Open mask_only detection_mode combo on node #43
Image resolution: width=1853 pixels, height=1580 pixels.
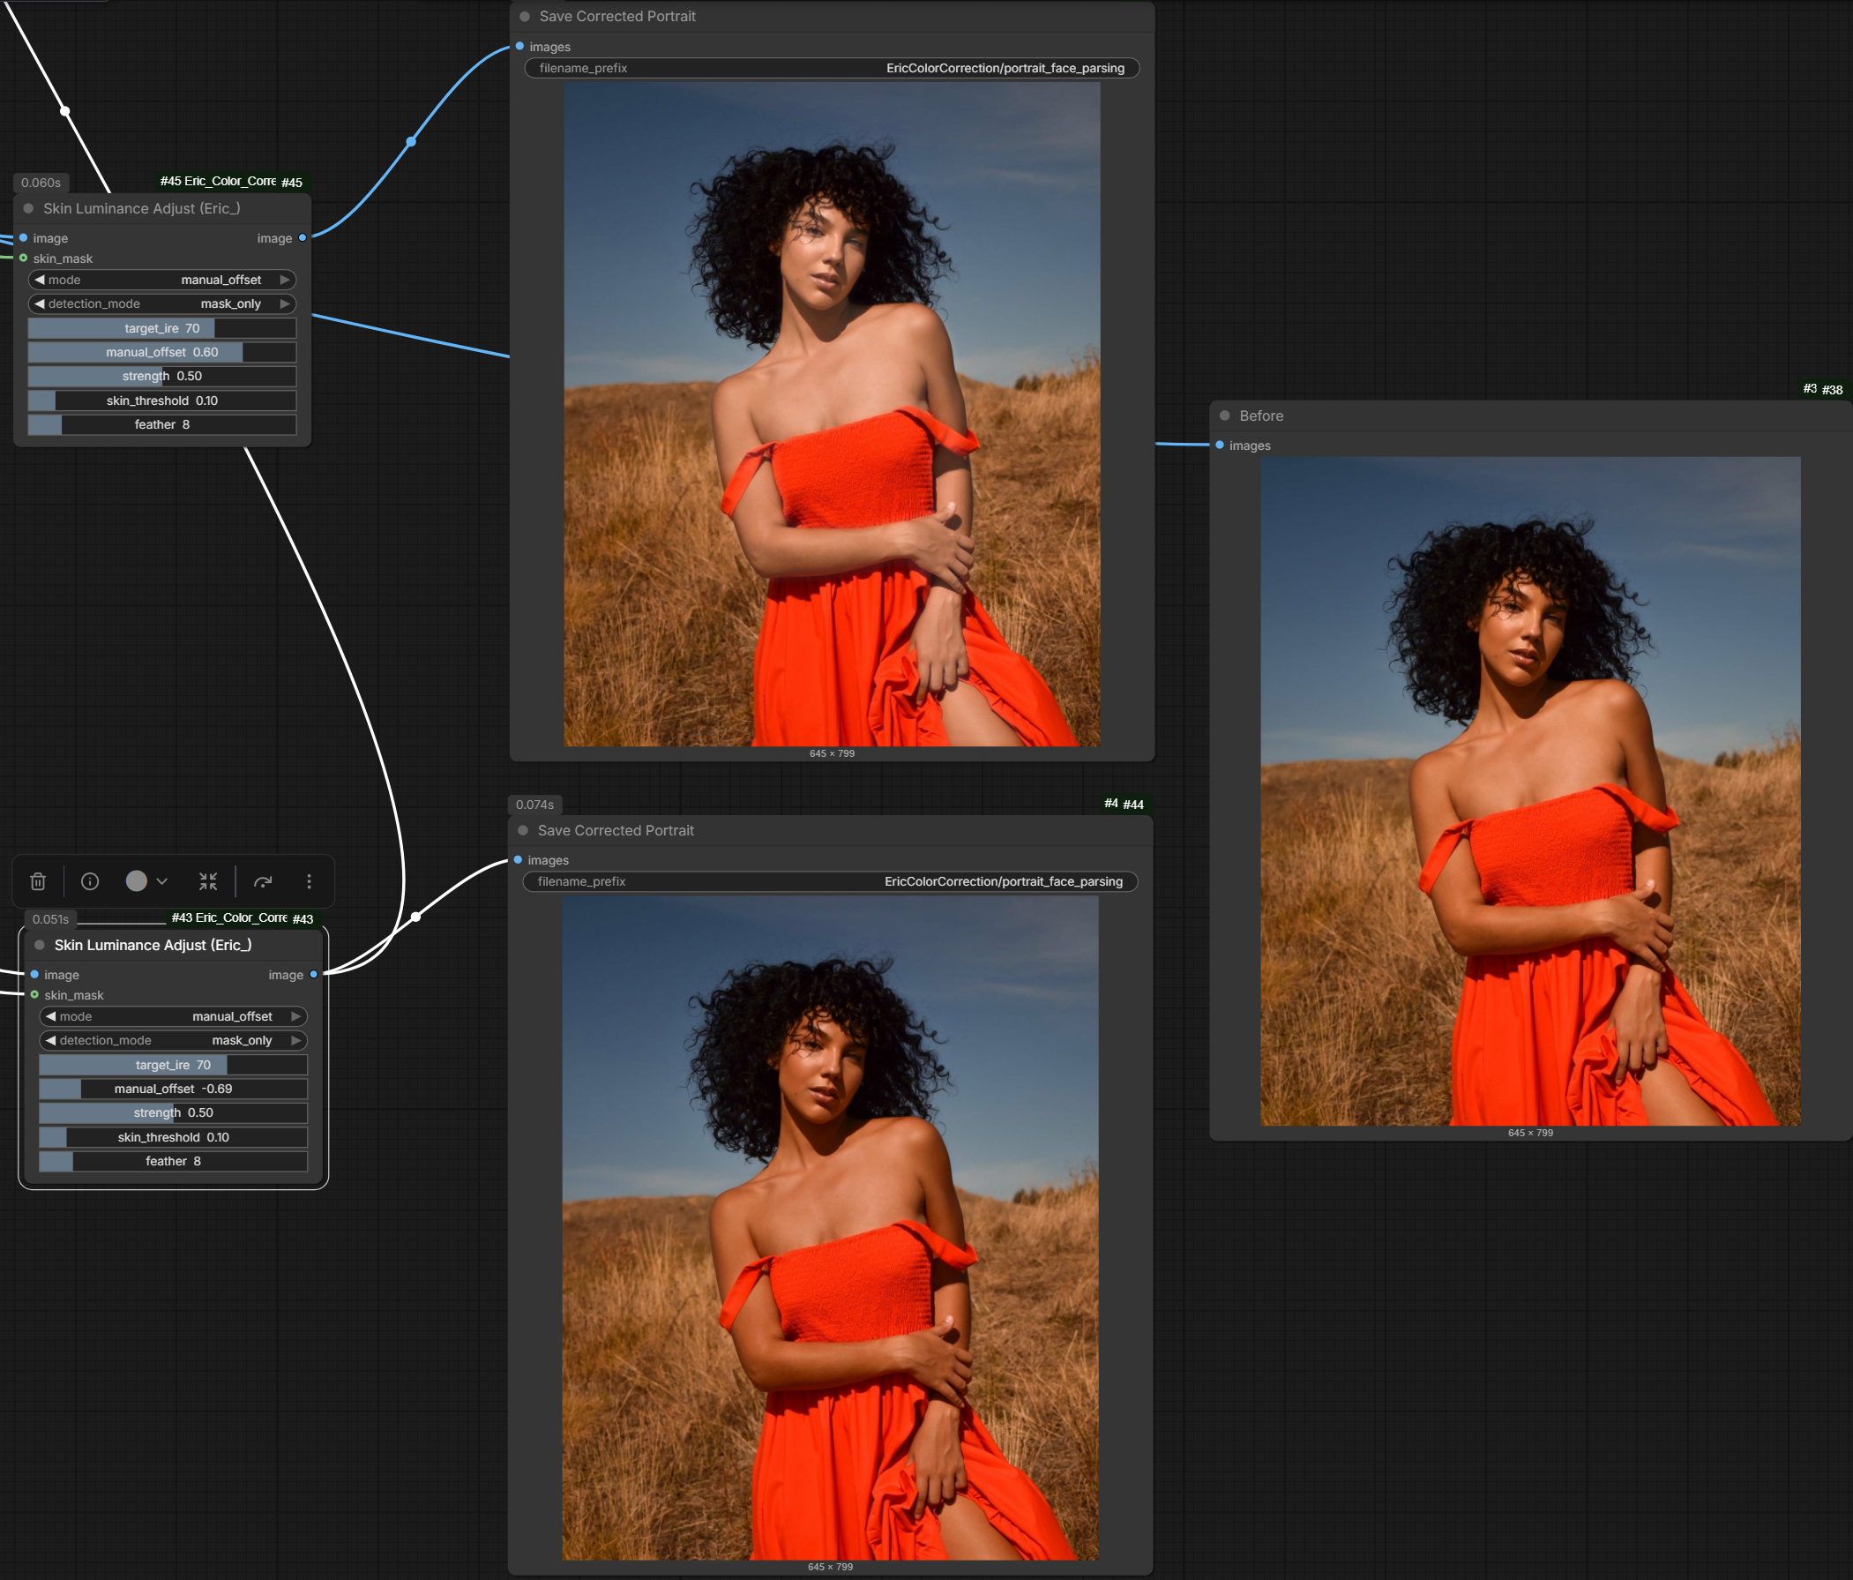pyautogui.click(x=174, y=1040)
